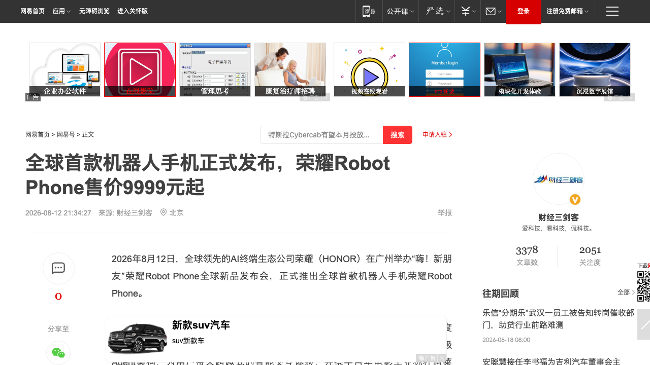Screen dimensions: 650x365
Task: Go to 网易号 breadcrumb
Action: [x=66, y=135]
